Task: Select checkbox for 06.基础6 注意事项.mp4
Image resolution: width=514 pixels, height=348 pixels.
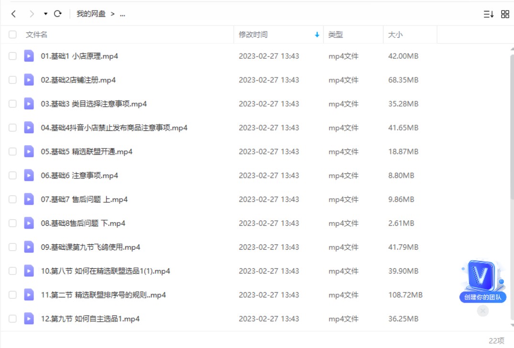Action: (x=12, y=176)
